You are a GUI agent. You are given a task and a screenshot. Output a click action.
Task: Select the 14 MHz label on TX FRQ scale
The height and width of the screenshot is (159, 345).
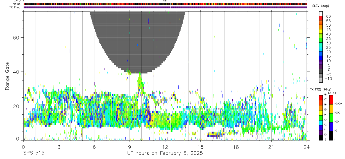tap(324, 115)
